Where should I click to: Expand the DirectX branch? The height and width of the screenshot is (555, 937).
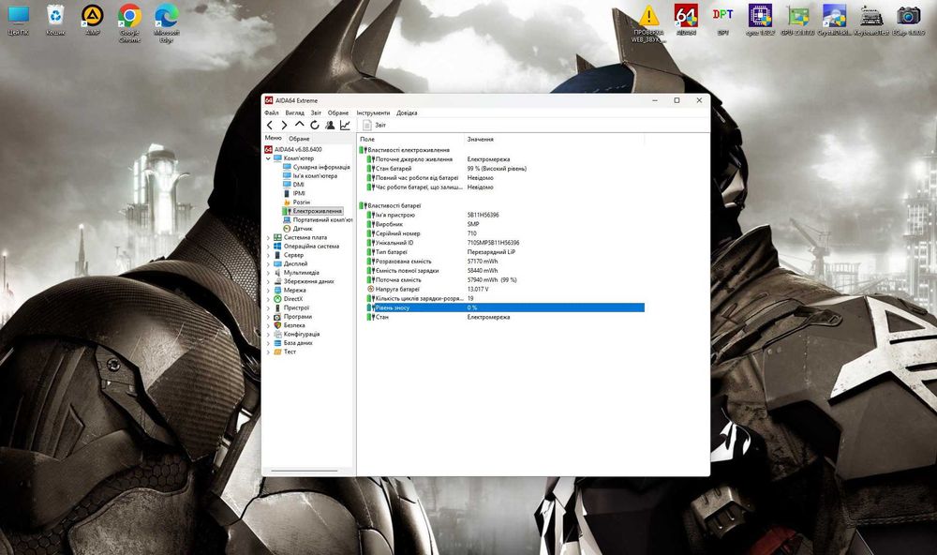pos(268,299)
